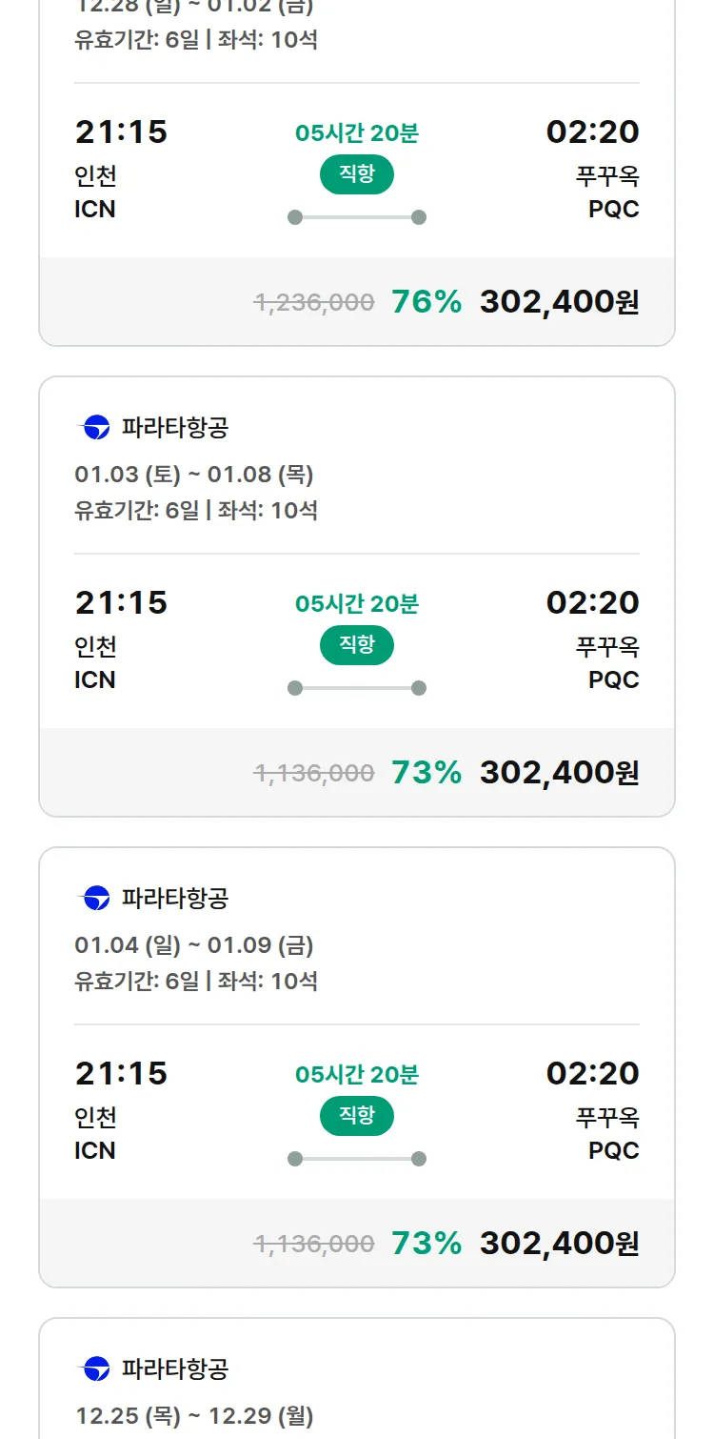Viewport: 714px width, 1439px height.
Task: Click 파라타항공 airline name in 01.04 card
Action: [x=175, y=899]
